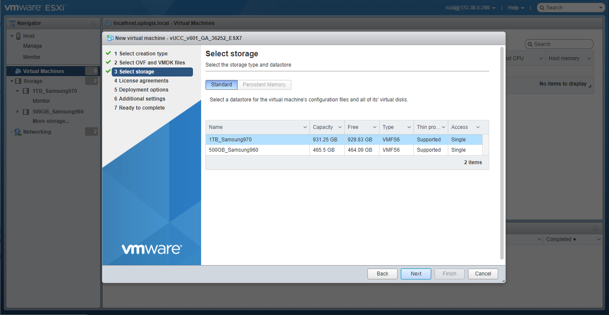
Task: Click the Next button
Action: (416, 274)
